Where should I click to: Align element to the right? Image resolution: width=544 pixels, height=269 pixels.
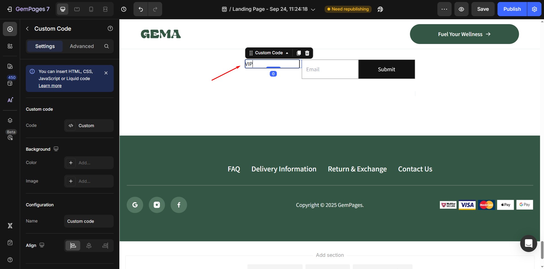click(x=105, y=245)
